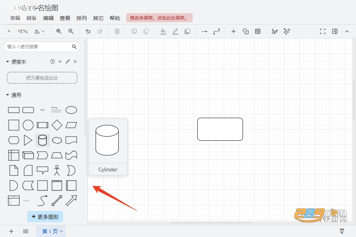Open scratchpad help question icon
This screenshot has height=237, width=356.
pyautogui.click(x=53, y=62)
